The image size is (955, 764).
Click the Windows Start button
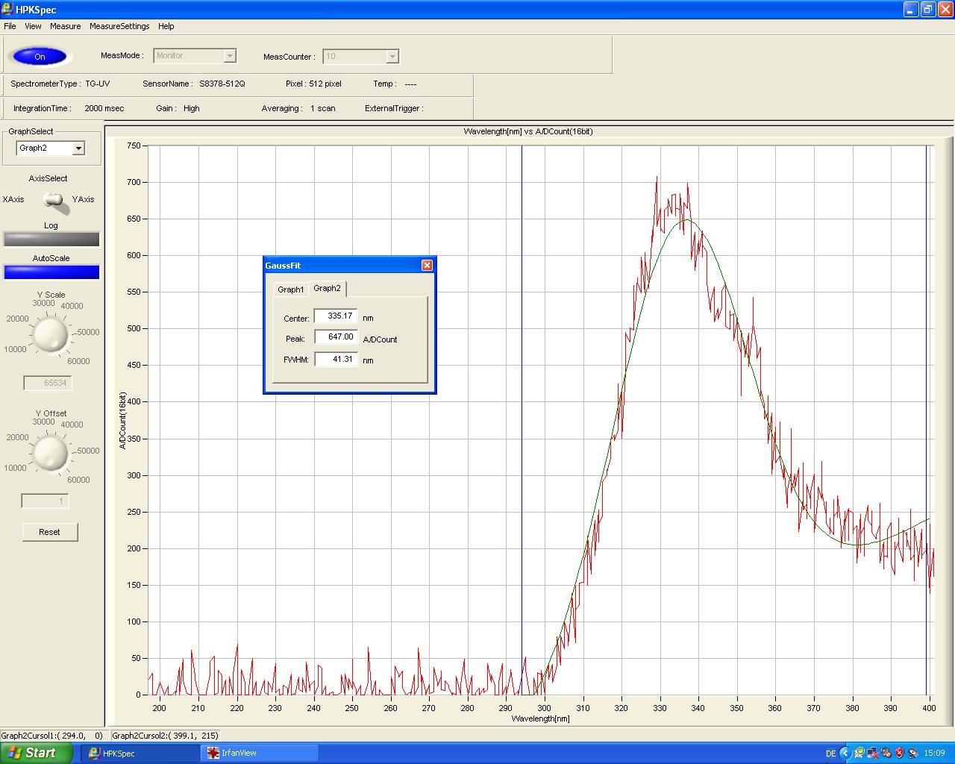point(36,753)
